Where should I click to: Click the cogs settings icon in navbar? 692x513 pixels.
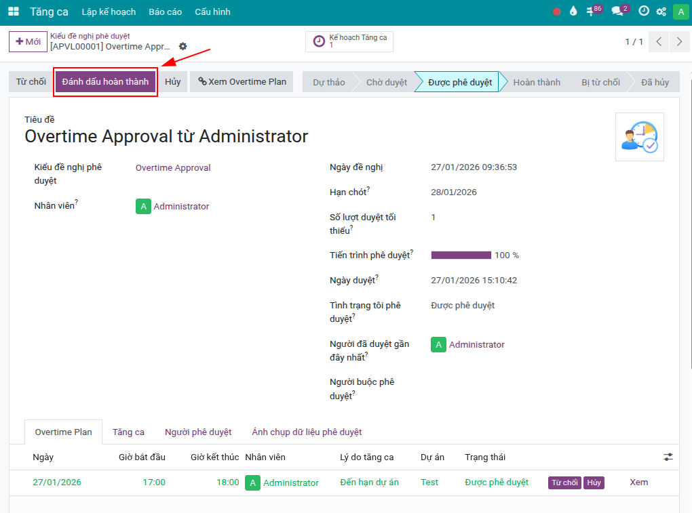(661, 12)
